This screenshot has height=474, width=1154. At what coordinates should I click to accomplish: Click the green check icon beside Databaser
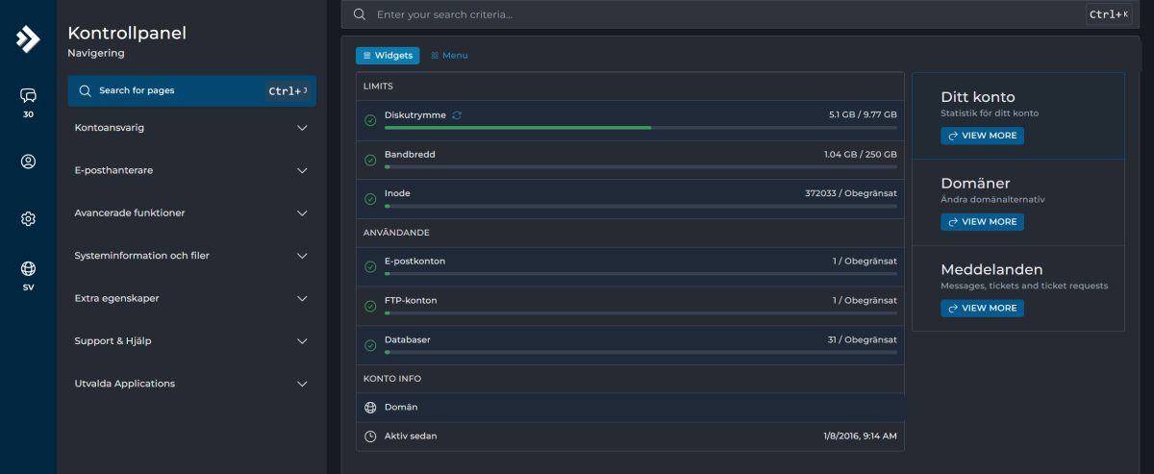pos(370,345)
